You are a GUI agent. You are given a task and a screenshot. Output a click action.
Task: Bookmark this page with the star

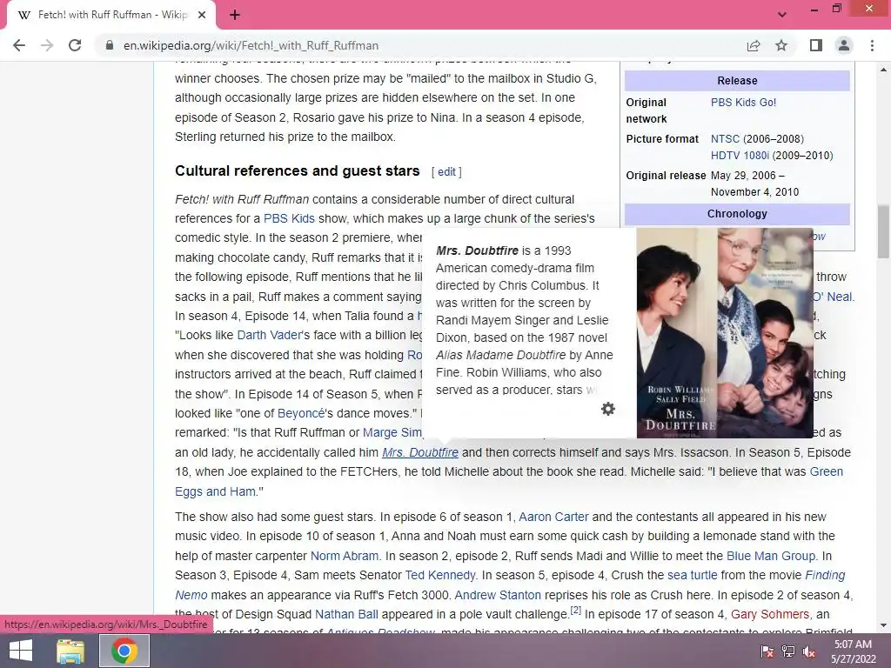point(781,45)
